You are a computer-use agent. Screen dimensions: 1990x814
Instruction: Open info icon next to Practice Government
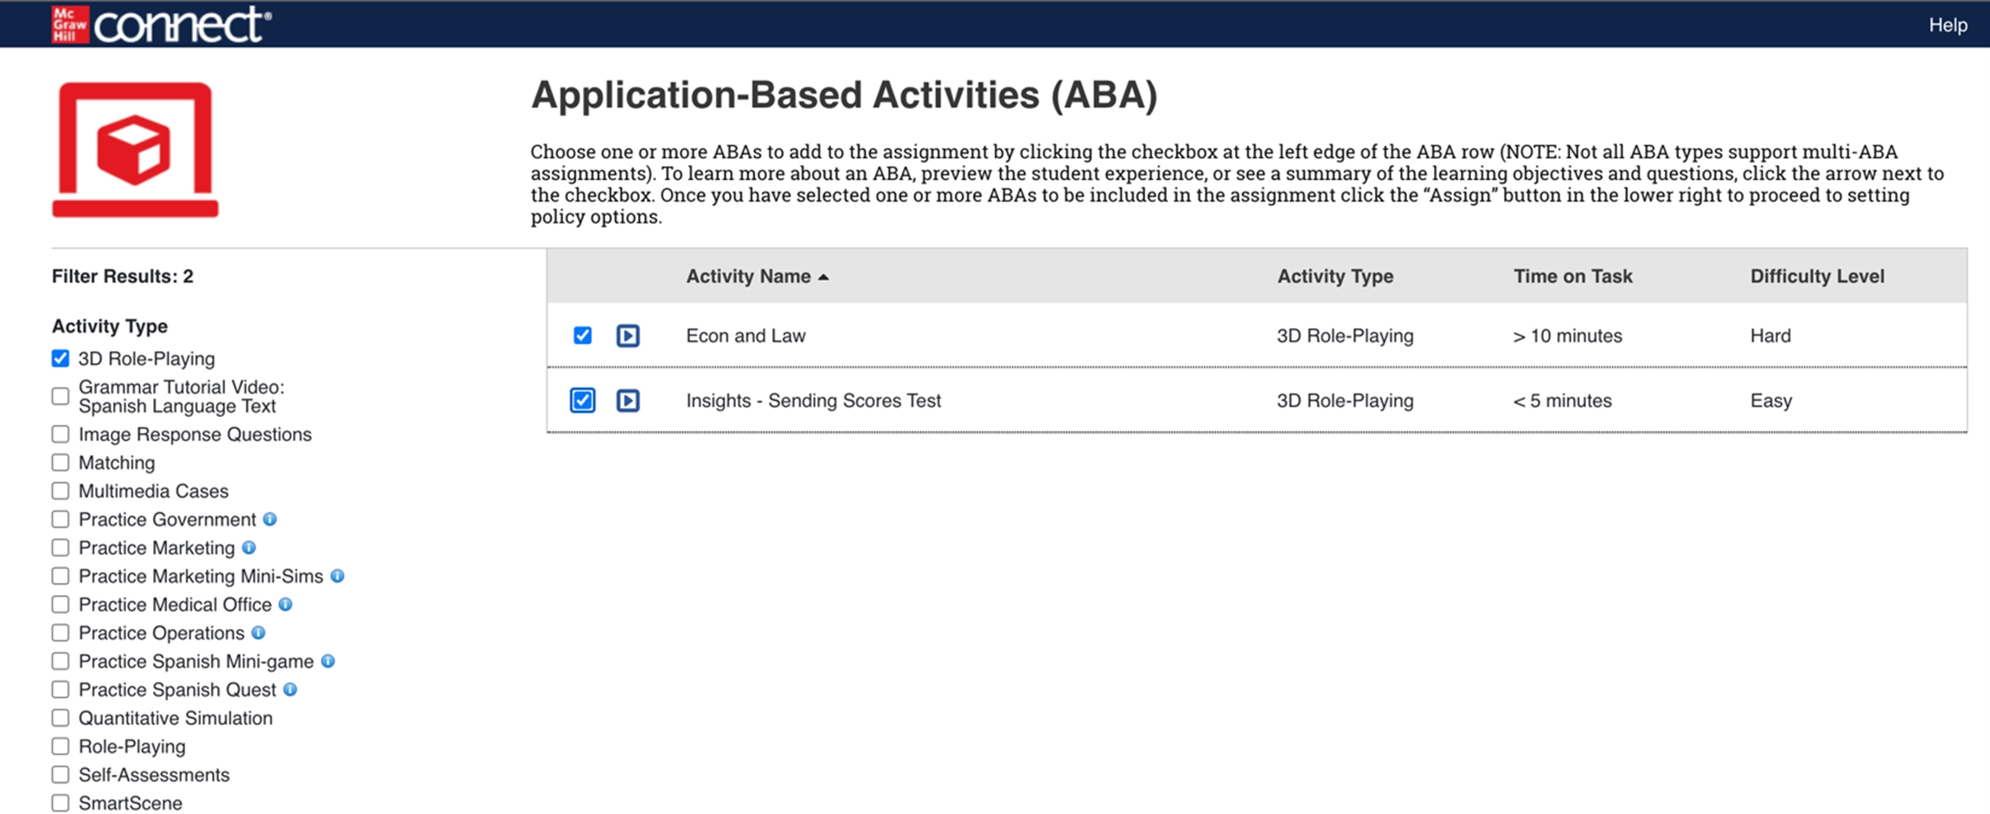click(x=270, y=519)
